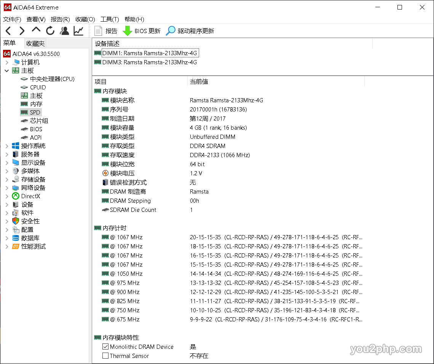434x364 pixels.
Task: Expand the 操作系统 tree node
Action: [x=7, y=146]
